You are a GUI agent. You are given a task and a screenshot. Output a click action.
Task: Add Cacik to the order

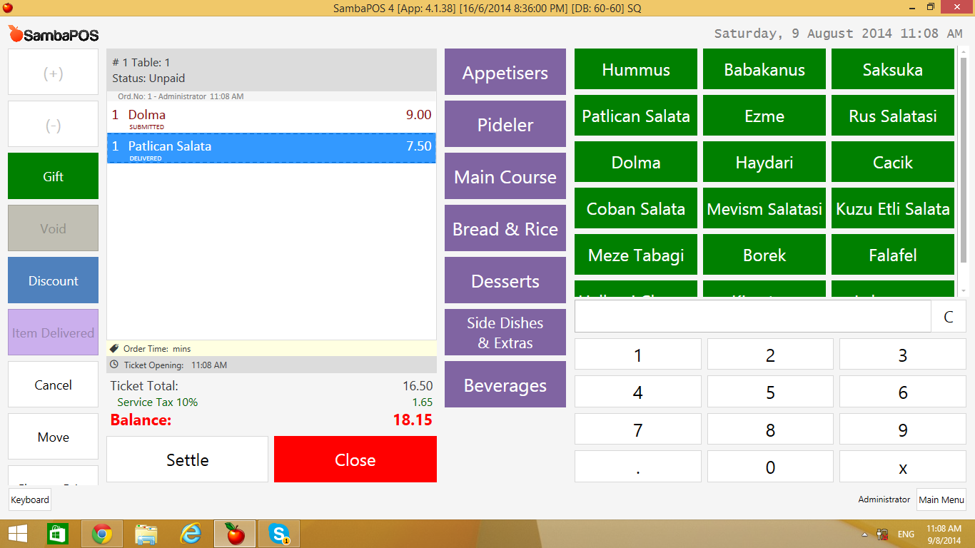[893, 162]
